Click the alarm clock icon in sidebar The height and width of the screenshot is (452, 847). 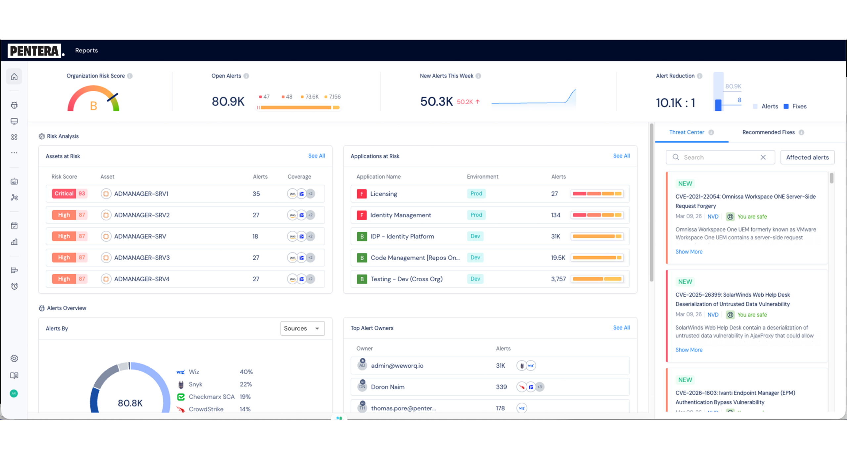(14, 286)
